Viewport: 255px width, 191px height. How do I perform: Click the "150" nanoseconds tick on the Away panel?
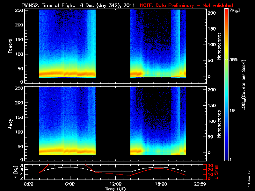[x=212, y=106]
